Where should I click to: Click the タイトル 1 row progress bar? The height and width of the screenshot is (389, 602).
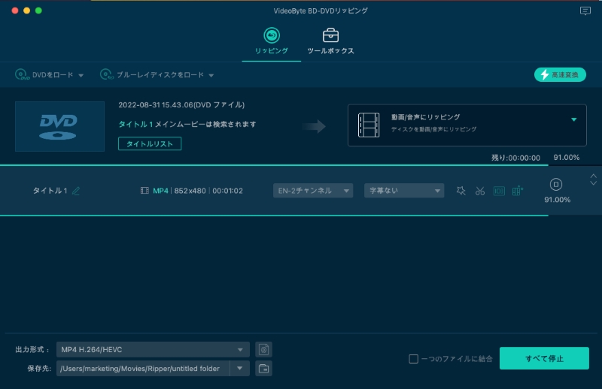301,216
